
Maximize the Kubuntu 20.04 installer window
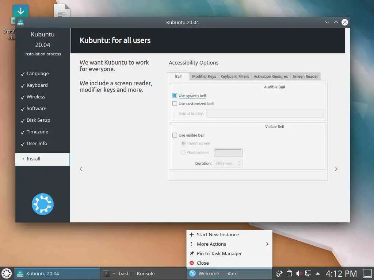coord(336,22)
